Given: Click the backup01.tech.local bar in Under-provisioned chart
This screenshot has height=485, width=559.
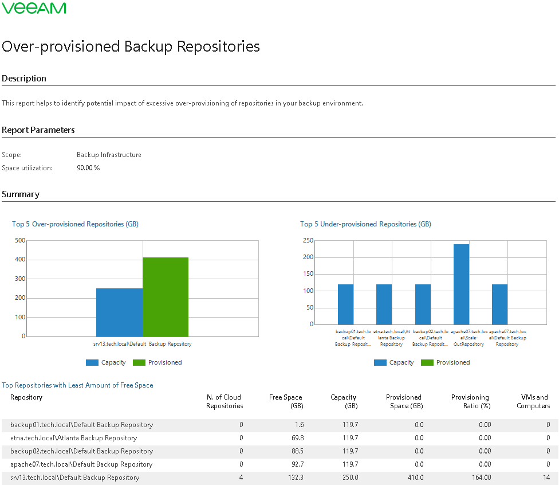Looking at the screenshot, I should pyautogui.click(x=345, y=304).
